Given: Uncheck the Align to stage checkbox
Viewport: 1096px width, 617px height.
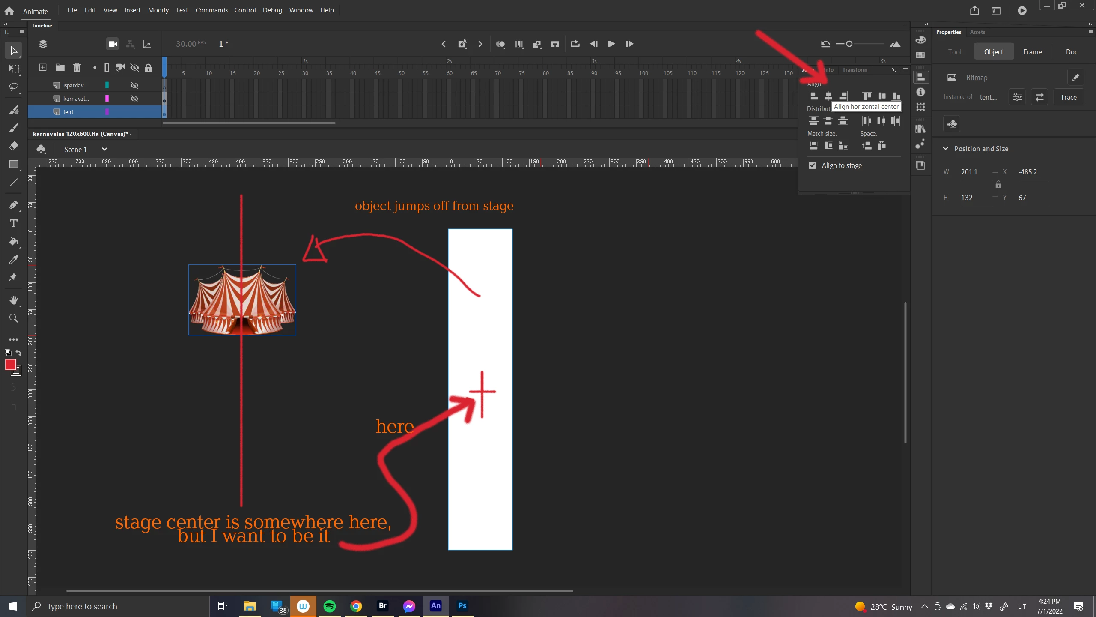Looking at the screenshot, I should 812,165.
